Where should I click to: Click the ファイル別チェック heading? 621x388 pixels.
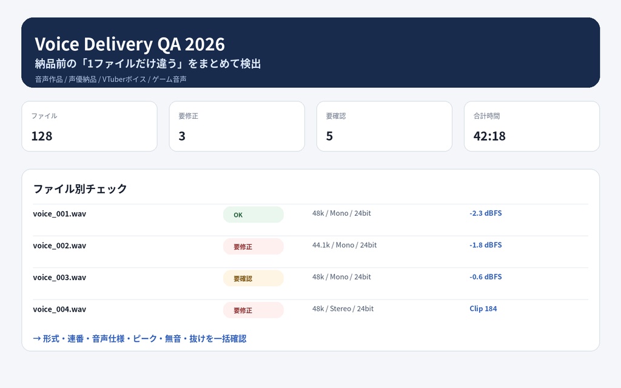(80, 189)
